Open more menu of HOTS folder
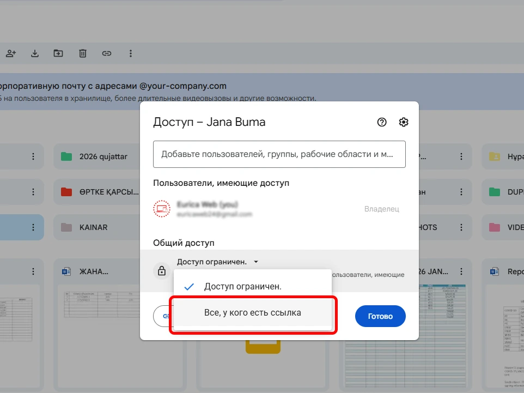This screenshot has height=393, width=524. pos(461,227)
